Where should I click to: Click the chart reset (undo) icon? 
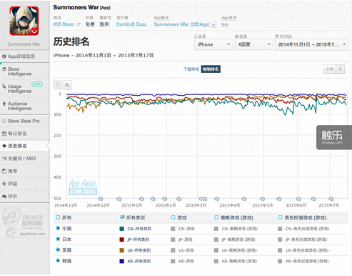[x=58, y=85]
